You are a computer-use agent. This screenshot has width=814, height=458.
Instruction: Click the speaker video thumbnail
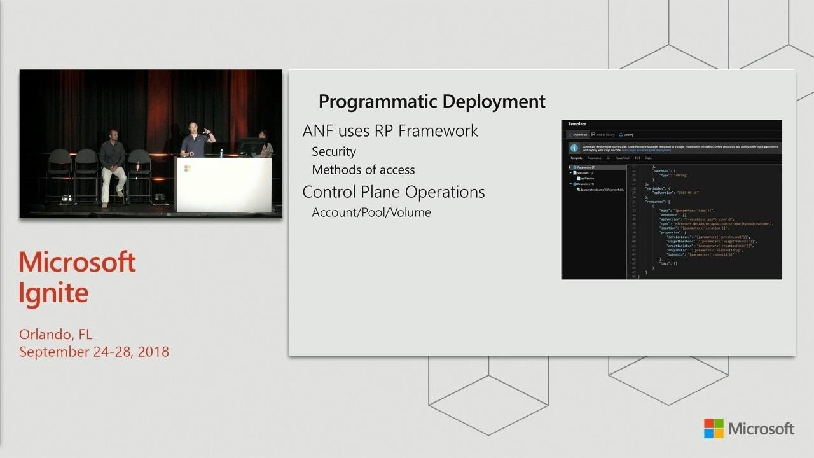tap(151, 144)
